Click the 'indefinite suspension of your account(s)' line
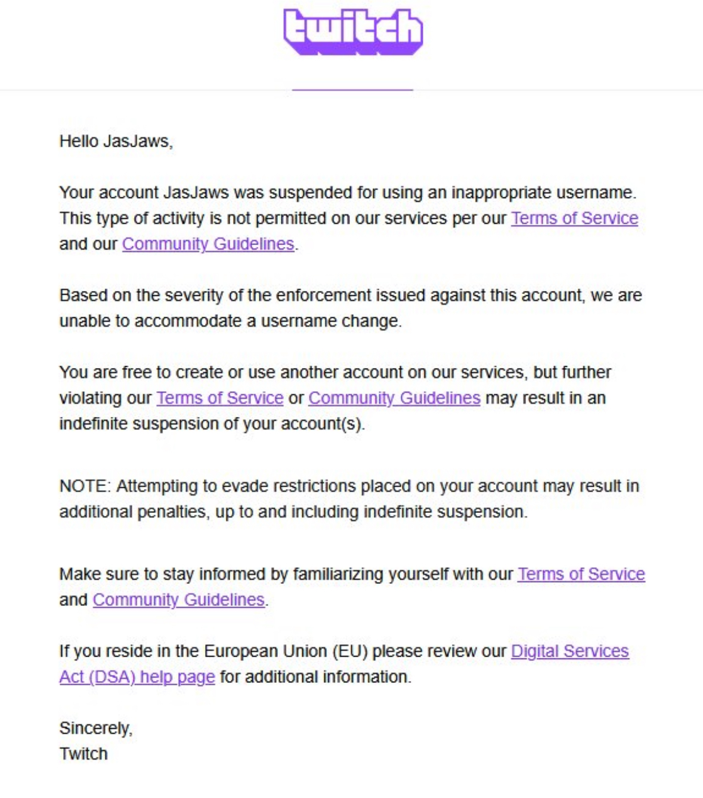The image size is (703, 798). (212, 423)
